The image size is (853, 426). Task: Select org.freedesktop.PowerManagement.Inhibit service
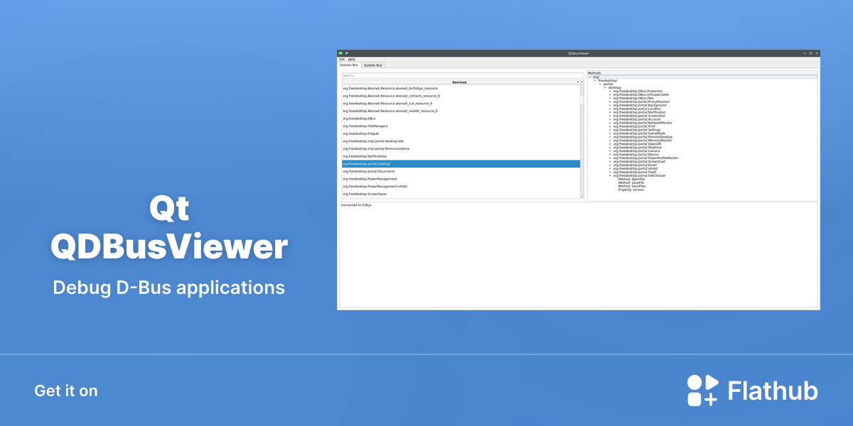pyautogui.click(x=461, y=186)
